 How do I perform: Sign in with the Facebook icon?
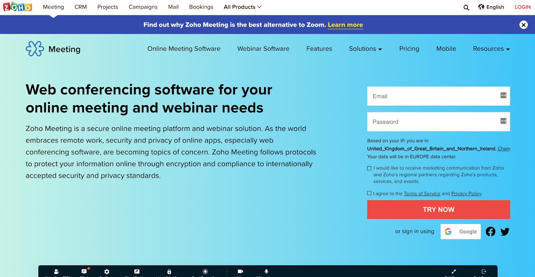[x=491, y=232]
